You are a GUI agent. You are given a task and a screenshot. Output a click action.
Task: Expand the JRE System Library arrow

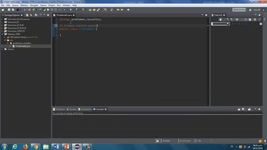(5, 37)
